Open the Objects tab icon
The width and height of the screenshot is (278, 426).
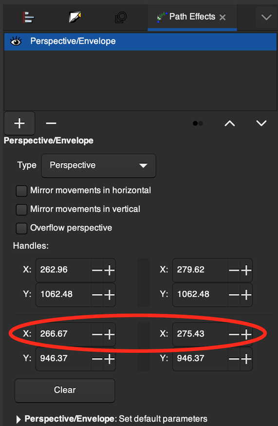click(121, 17)
